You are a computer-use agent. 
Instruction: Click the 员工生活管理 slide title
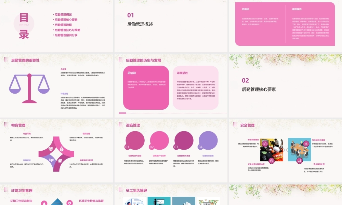(136, 190)
